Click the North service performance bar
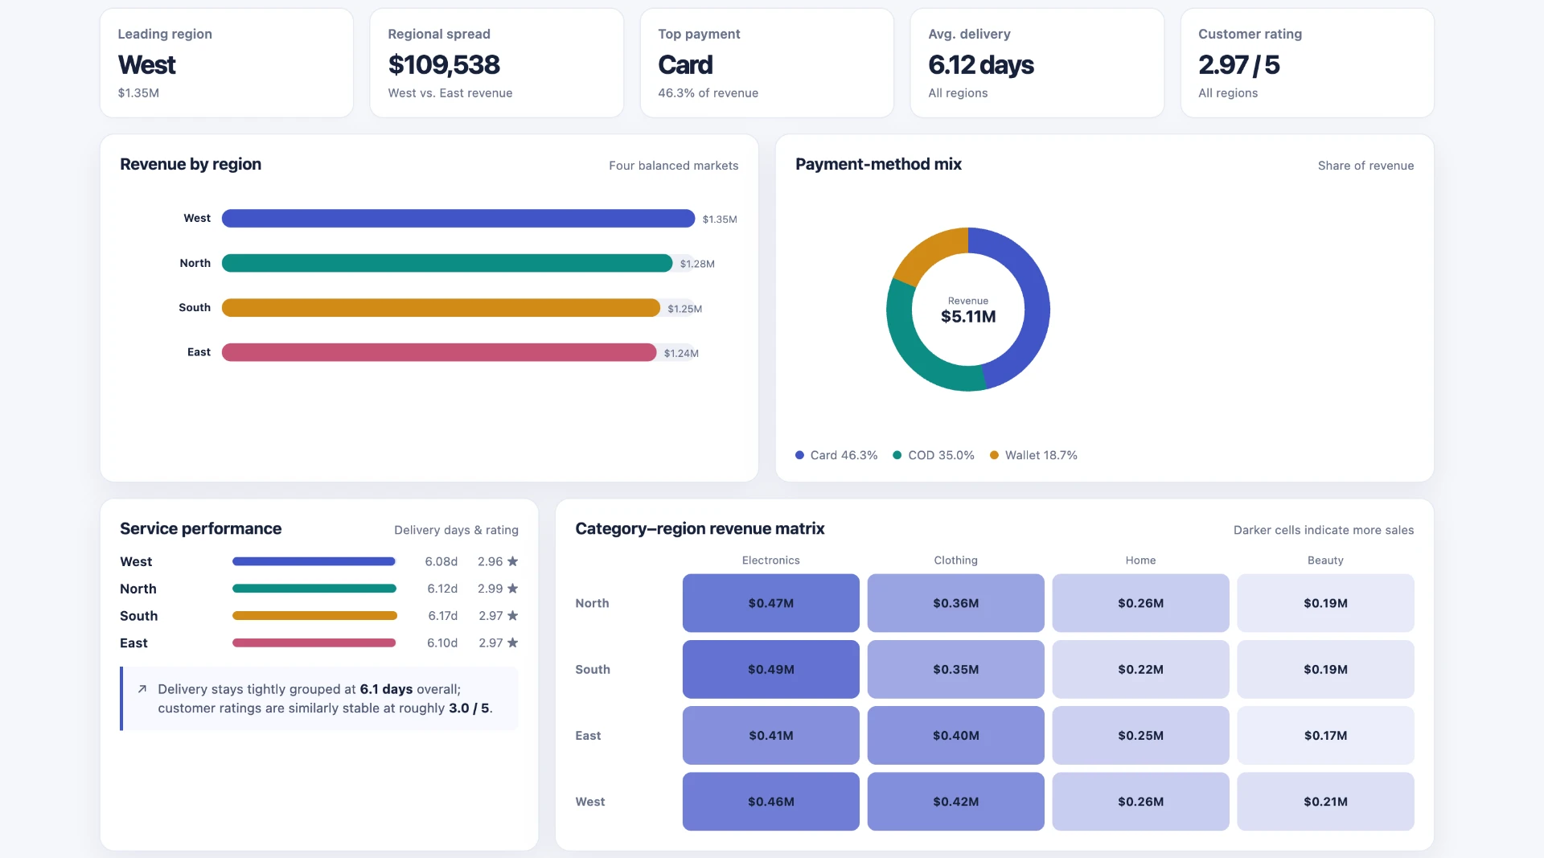The height and width of the screenshot is (858, 1544). click(314, 589)
